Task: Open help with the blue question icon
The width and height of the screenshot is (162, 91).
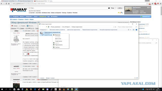Action: [136, 30]
